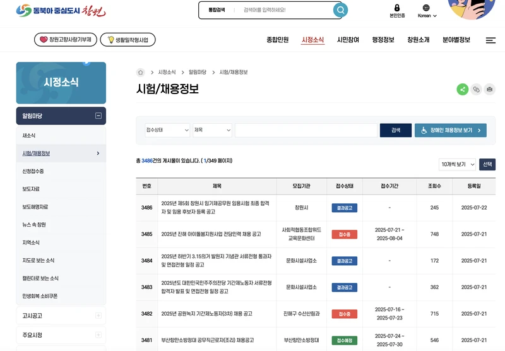Select 신청접수중 in the sidebar
The height and width of the screenshot is (351, 505).
[x=61, y=171]
